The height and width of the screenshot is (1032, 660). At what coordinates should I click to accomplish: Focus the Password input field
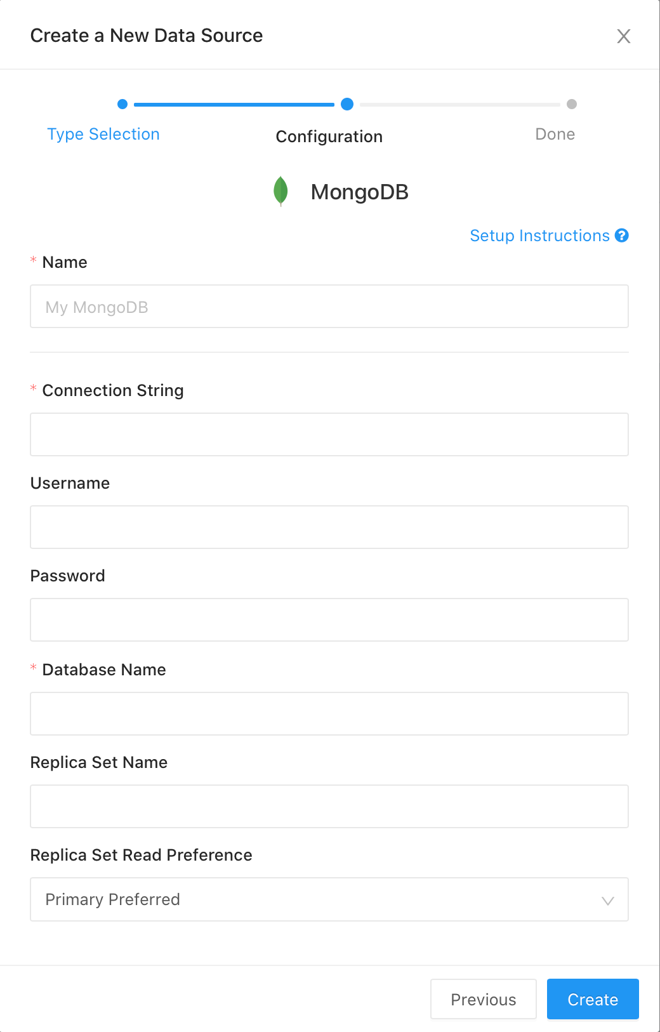coord(329,620)
